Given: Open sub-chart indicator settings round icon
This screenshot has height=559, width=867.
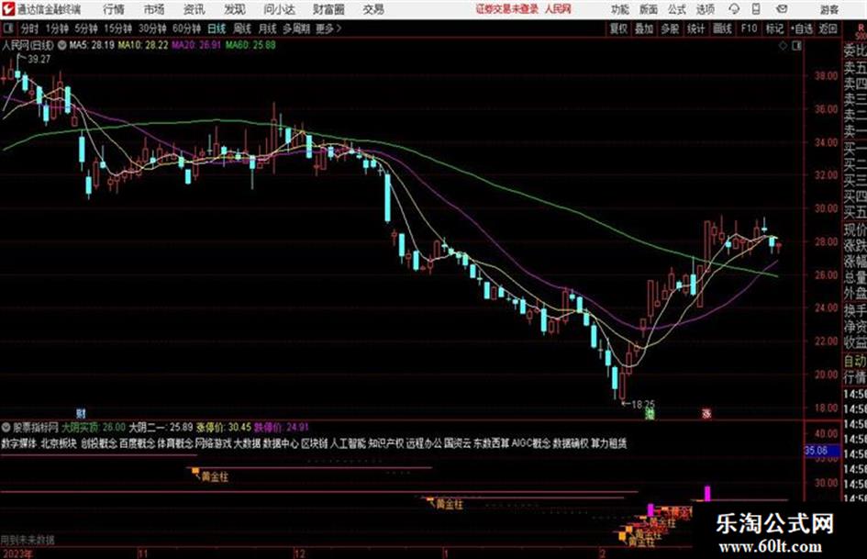Looking at the screenshot, I should [x=6, y=427].
